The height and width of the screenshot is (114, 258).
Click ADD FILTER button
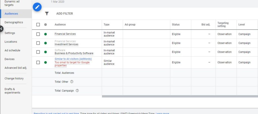tap(64, 14)
